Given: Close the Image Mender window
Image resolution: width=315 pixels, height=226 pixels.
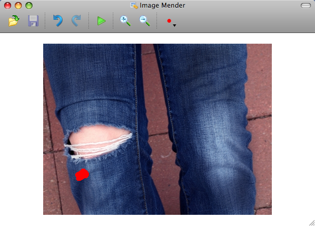Looking at the screenshot, I should click(x=8, y=6).
